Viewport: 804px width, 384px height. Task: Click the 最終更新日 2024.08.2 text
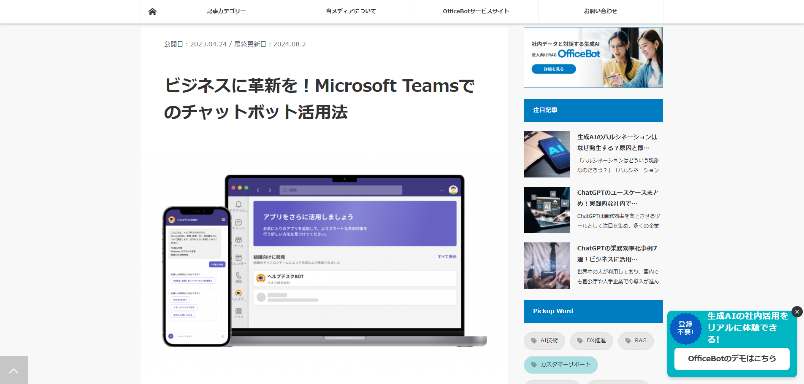click(270, 44)
